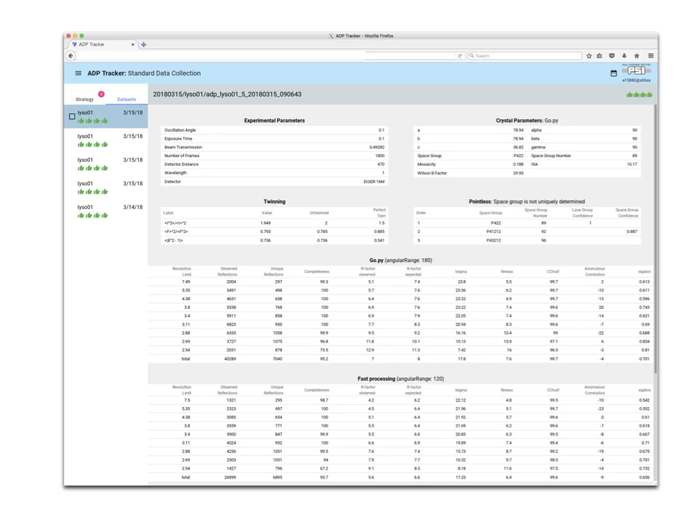
Task: Click the Firefox search box
Action: click(x=525, y=55)
